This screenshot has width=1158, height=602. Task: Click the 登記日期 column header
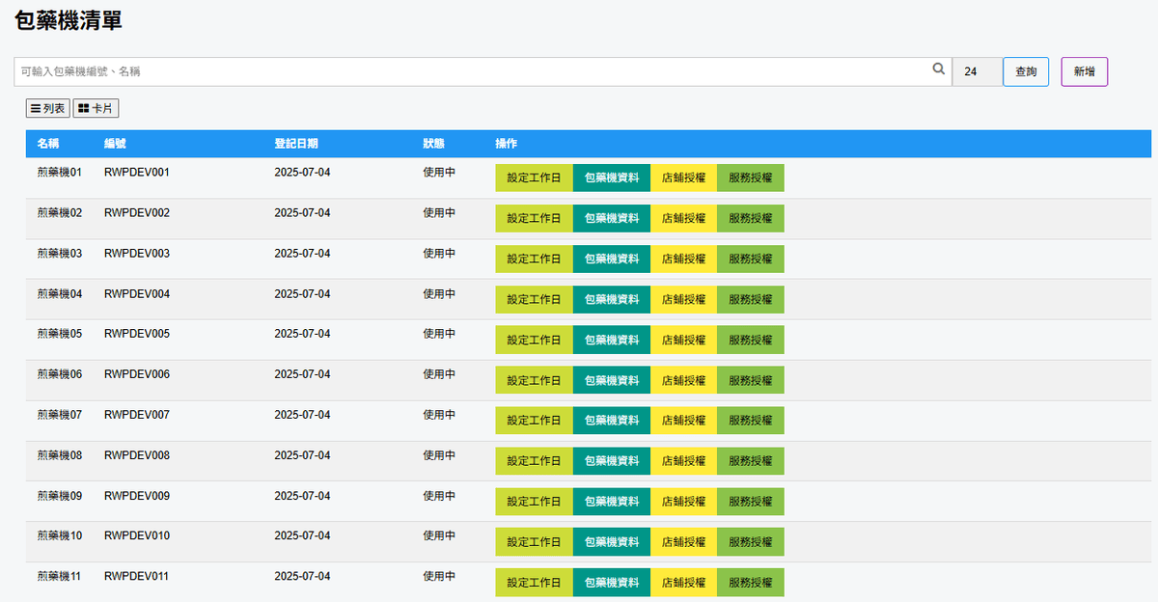[x=295, y=144]
